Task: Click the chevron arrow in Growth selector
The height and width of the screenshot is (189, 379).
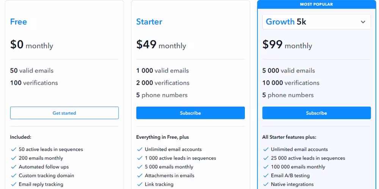Action: point(363,22)
